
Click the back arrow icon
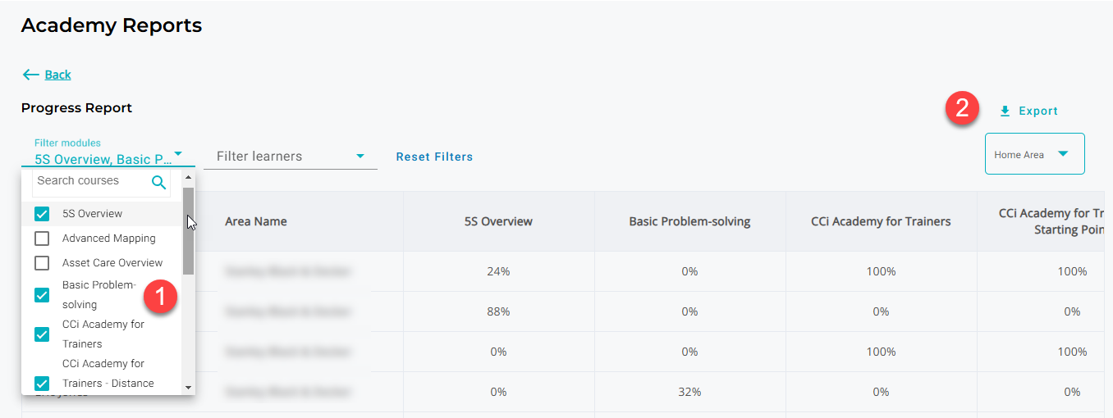pos(30,75)
